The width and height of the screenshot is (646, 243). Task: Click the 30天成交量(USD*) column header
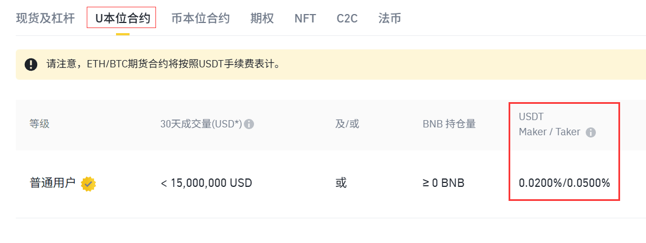pos(201,124)
